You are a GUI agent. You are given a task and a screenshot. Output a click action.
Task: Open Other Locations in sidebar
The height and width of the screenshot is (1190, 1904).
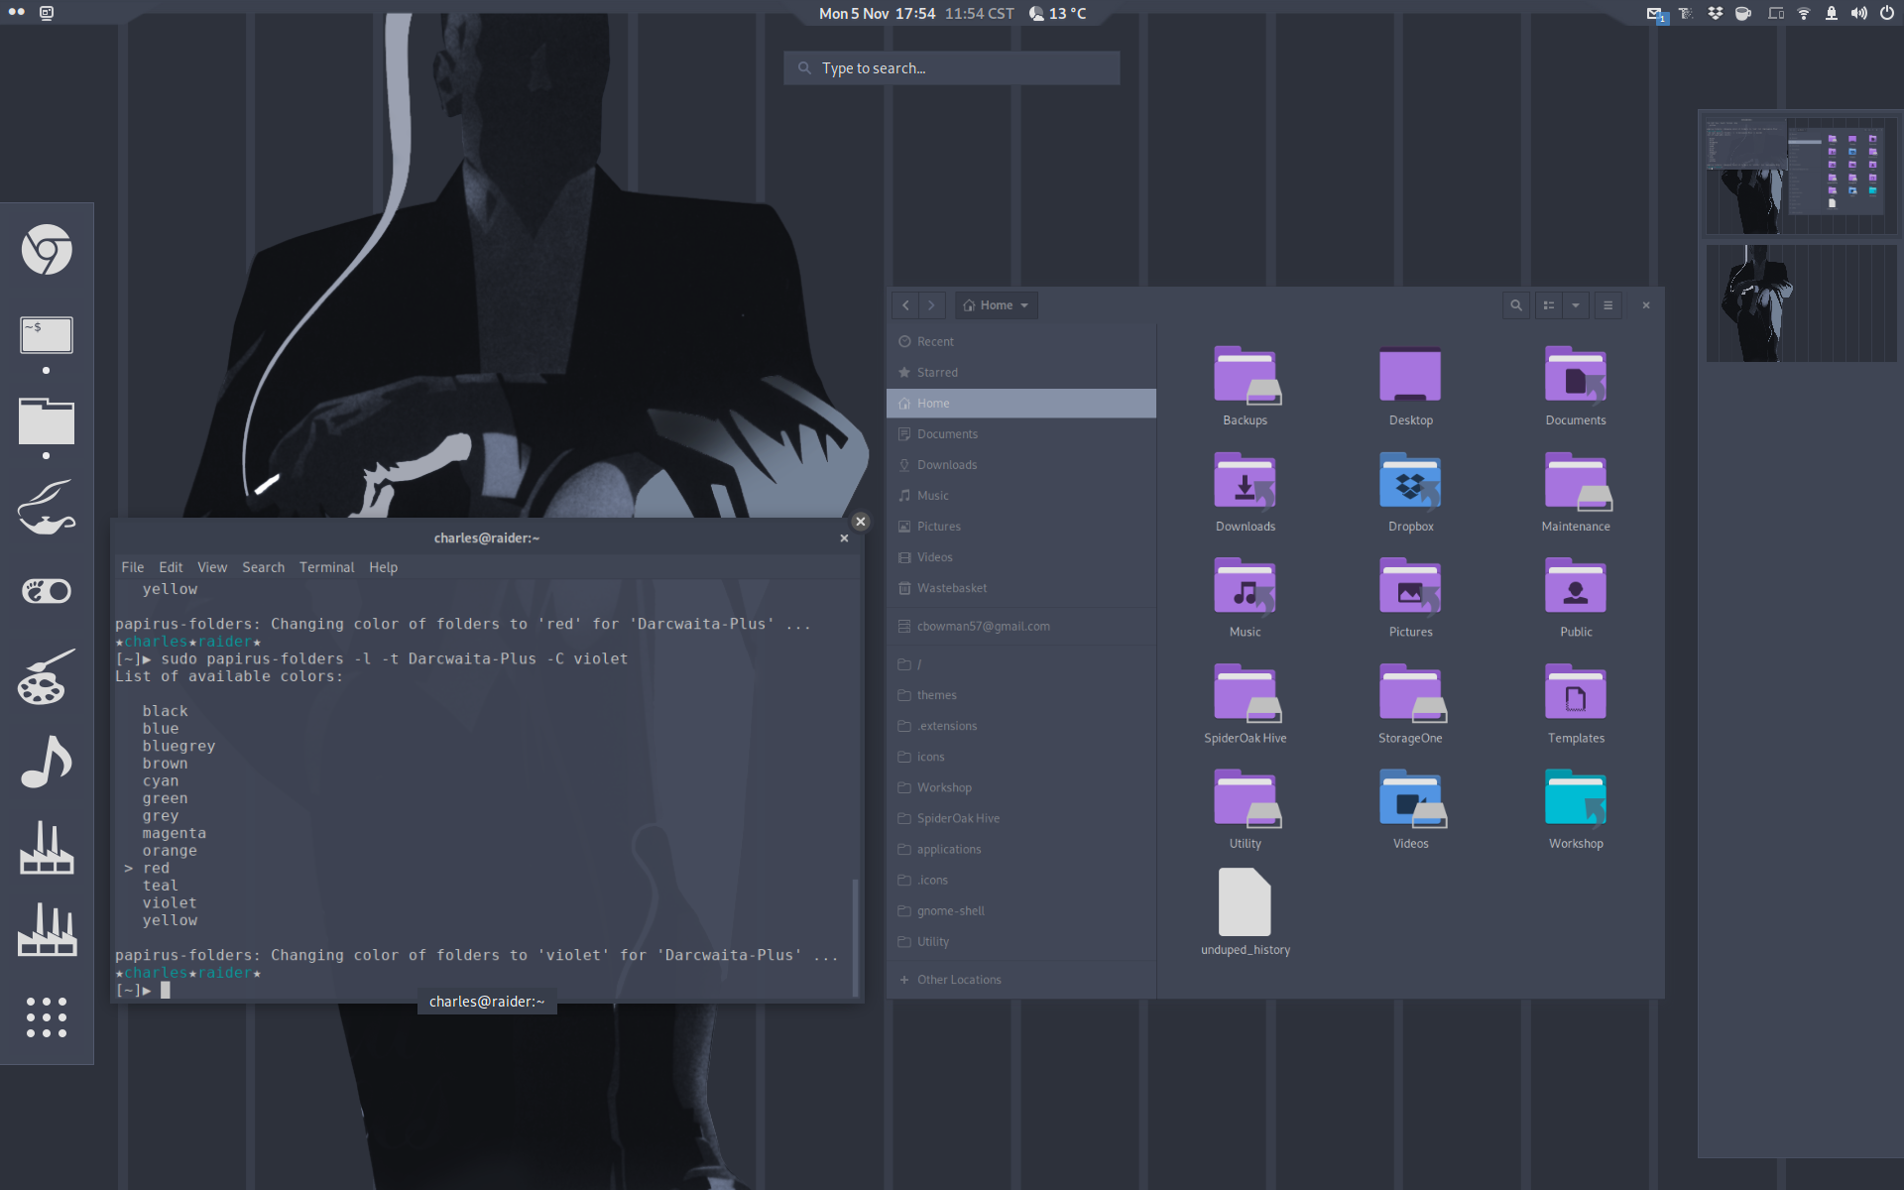[1021, 980]
